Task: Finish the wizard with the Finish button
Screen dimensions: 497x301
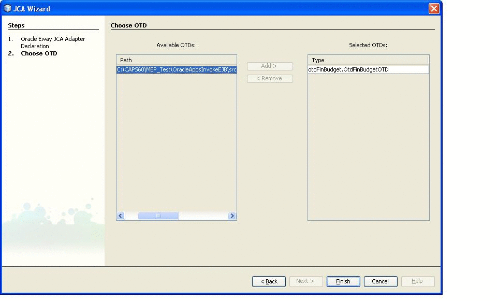Action: click(x=343, y=281)
